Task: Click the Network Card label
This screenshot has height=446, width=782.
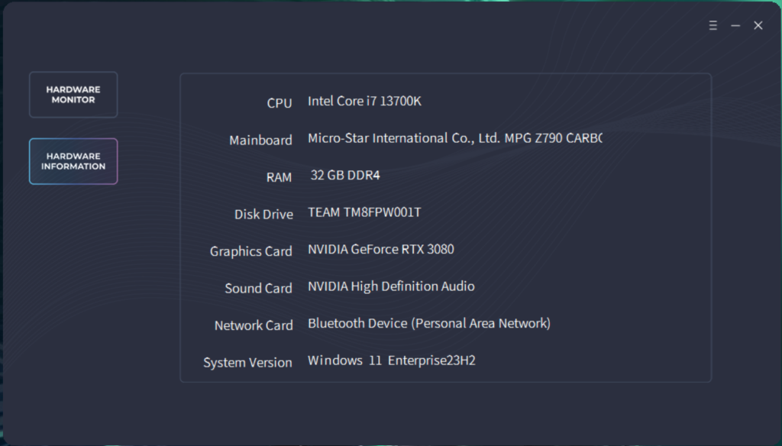Action: pos(254,325)
